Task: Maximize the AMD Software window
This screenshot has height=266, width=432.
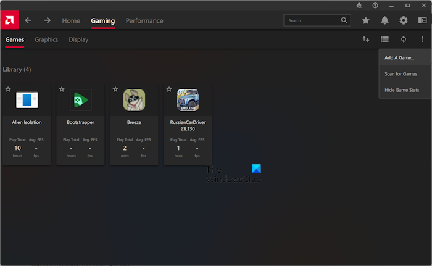Action: tap(407, 6)
